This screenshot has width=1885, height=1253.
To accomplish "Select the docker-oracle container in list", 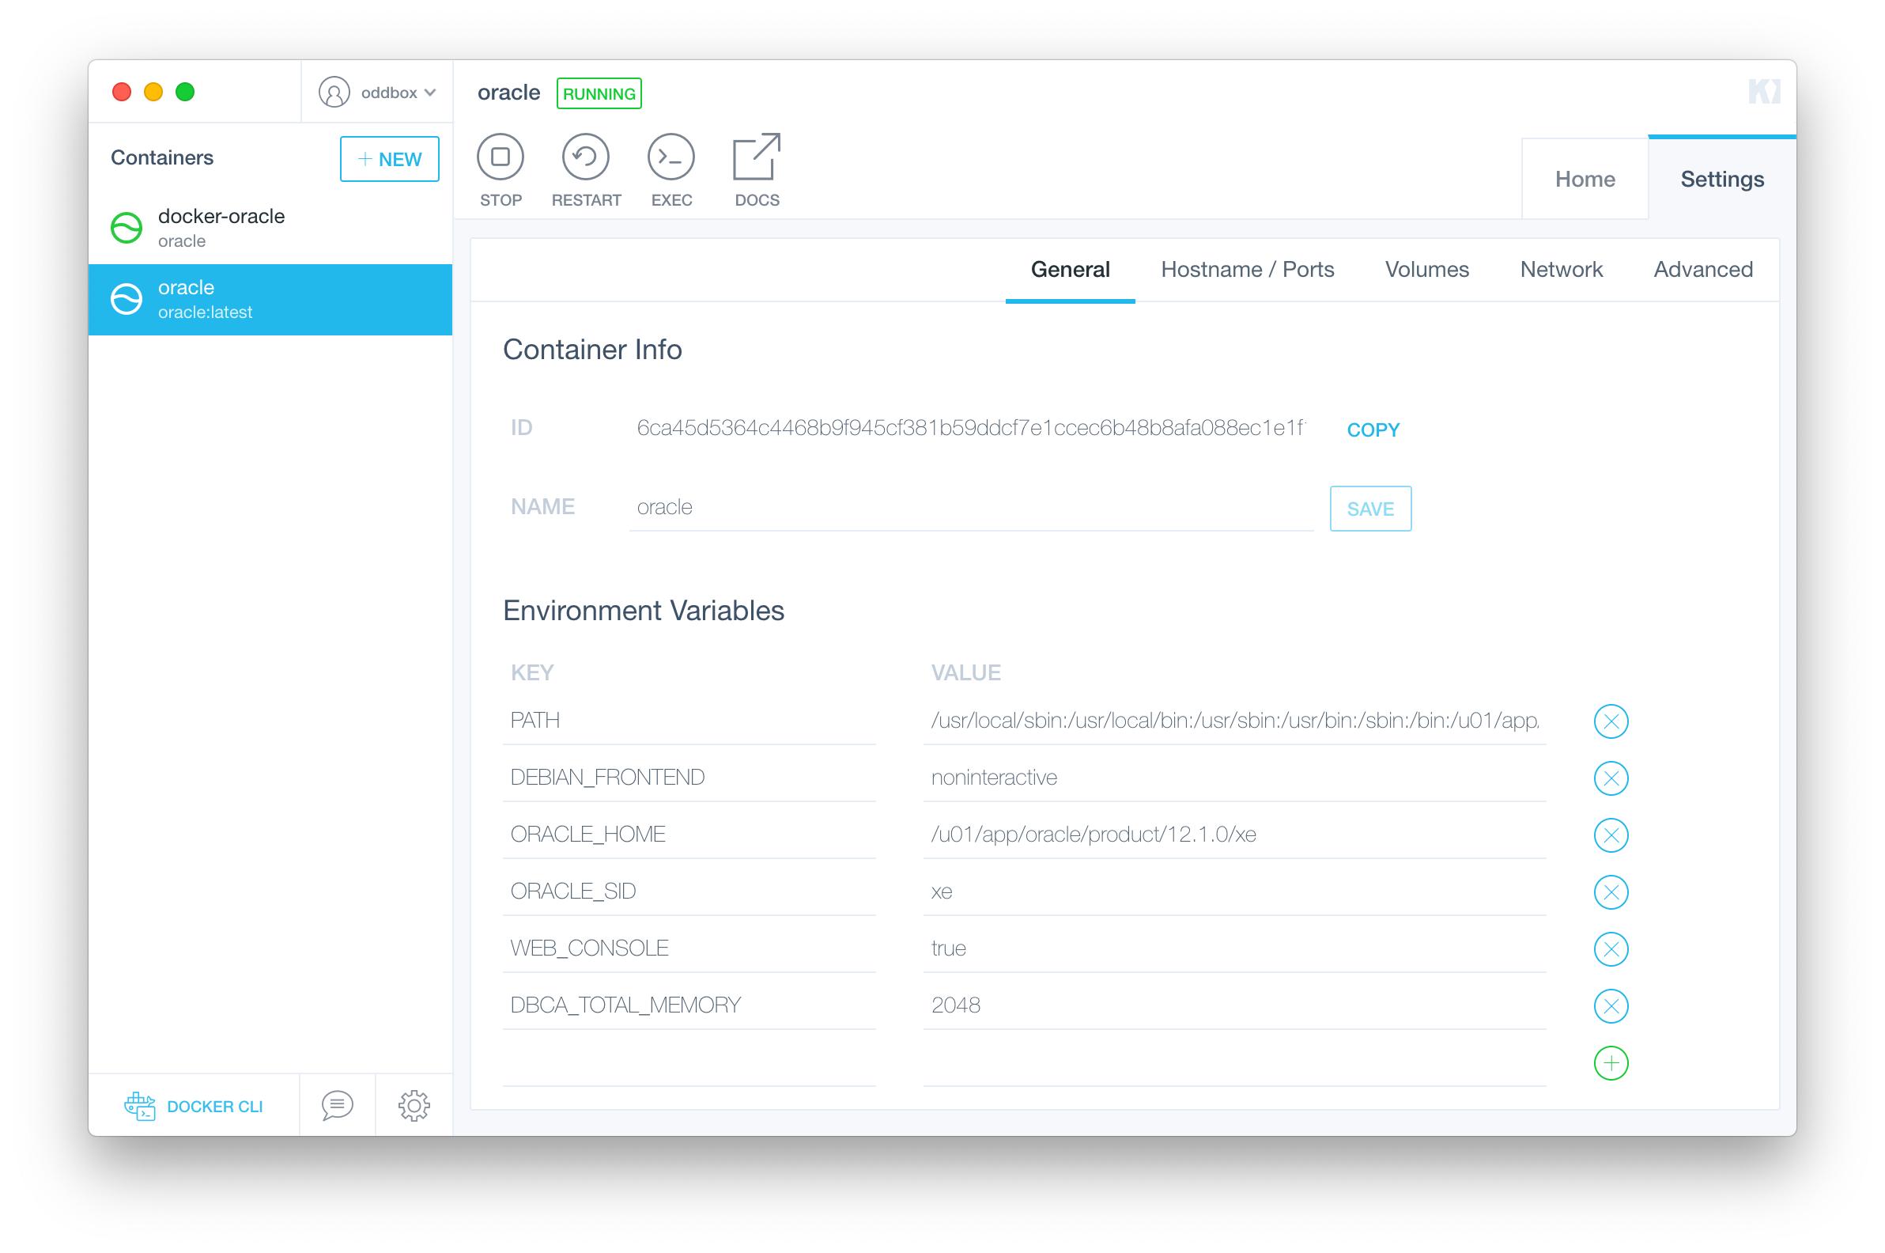I will tap(270, 228).
